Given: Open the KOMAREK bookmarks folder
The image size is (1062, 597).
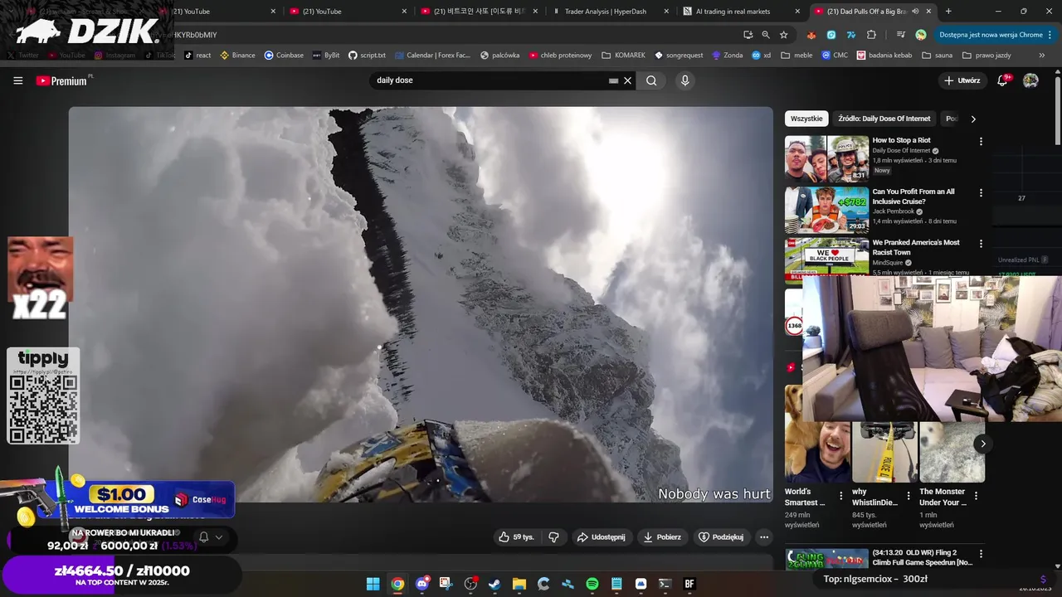Looking at the screenshot, I should [623, 55].
